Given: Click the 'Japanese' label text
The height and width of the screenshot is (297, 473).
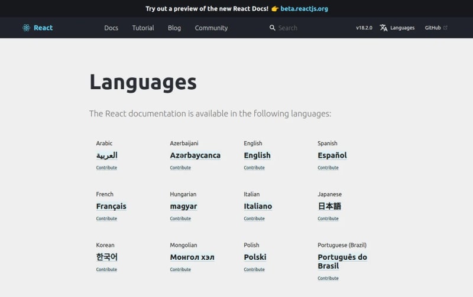Looking at the screenshot, I should [329, 194].
